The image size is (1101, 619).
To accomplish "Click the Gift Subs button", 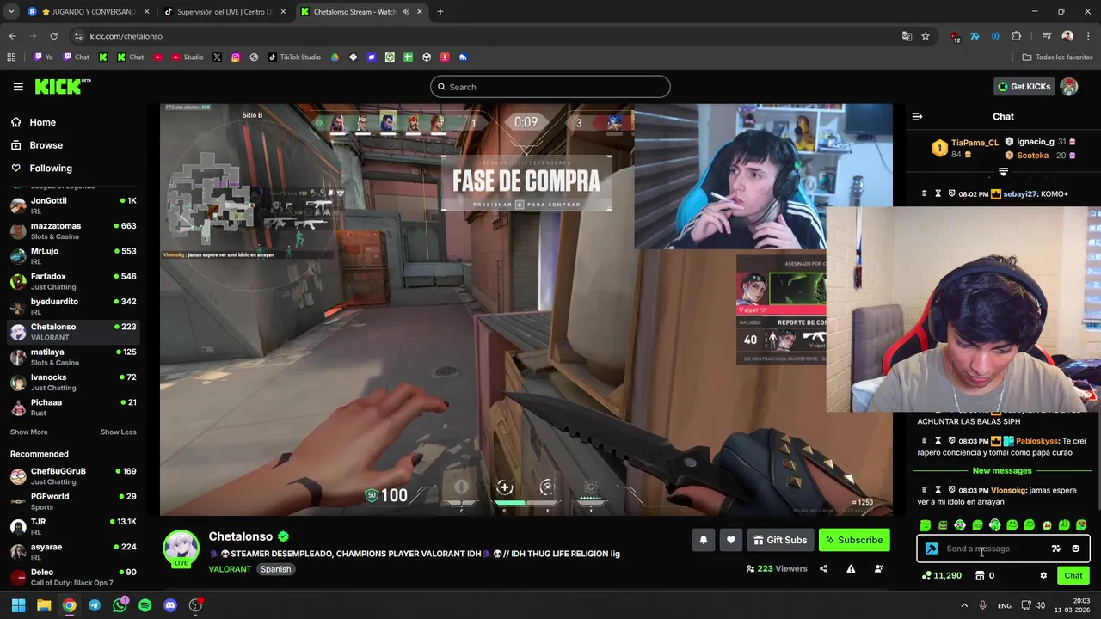I will (780, 540).
